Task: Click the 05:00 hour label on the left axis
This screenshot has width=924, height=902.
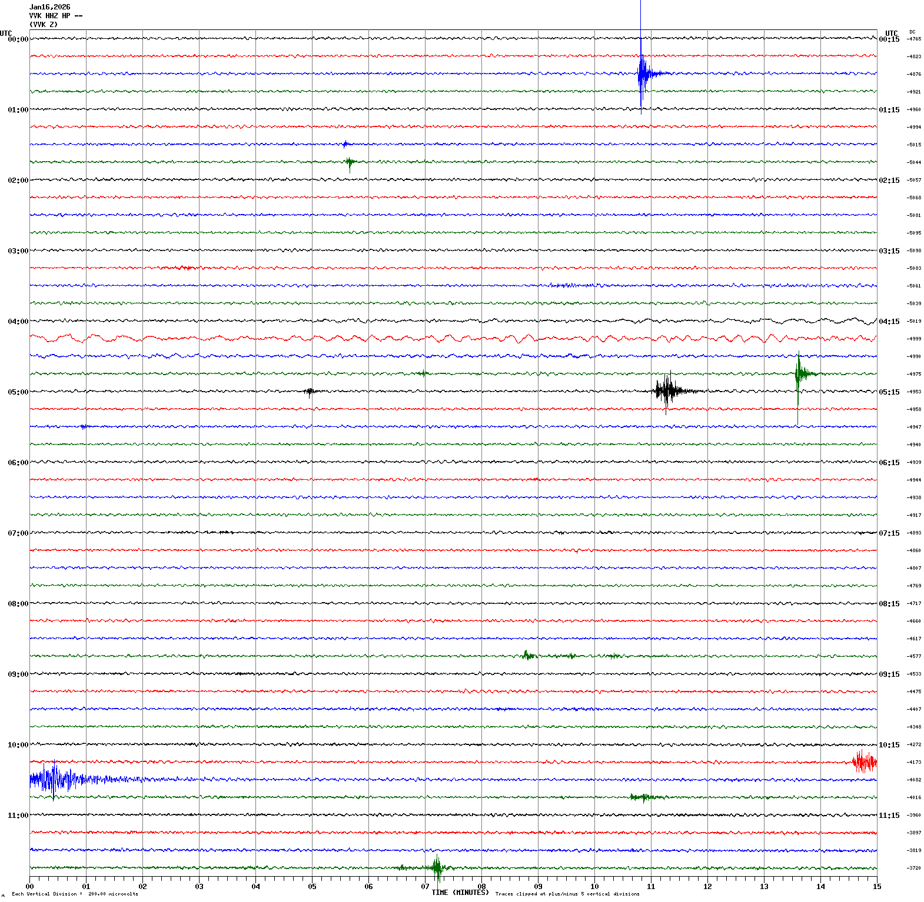Action: click(18, 392)
